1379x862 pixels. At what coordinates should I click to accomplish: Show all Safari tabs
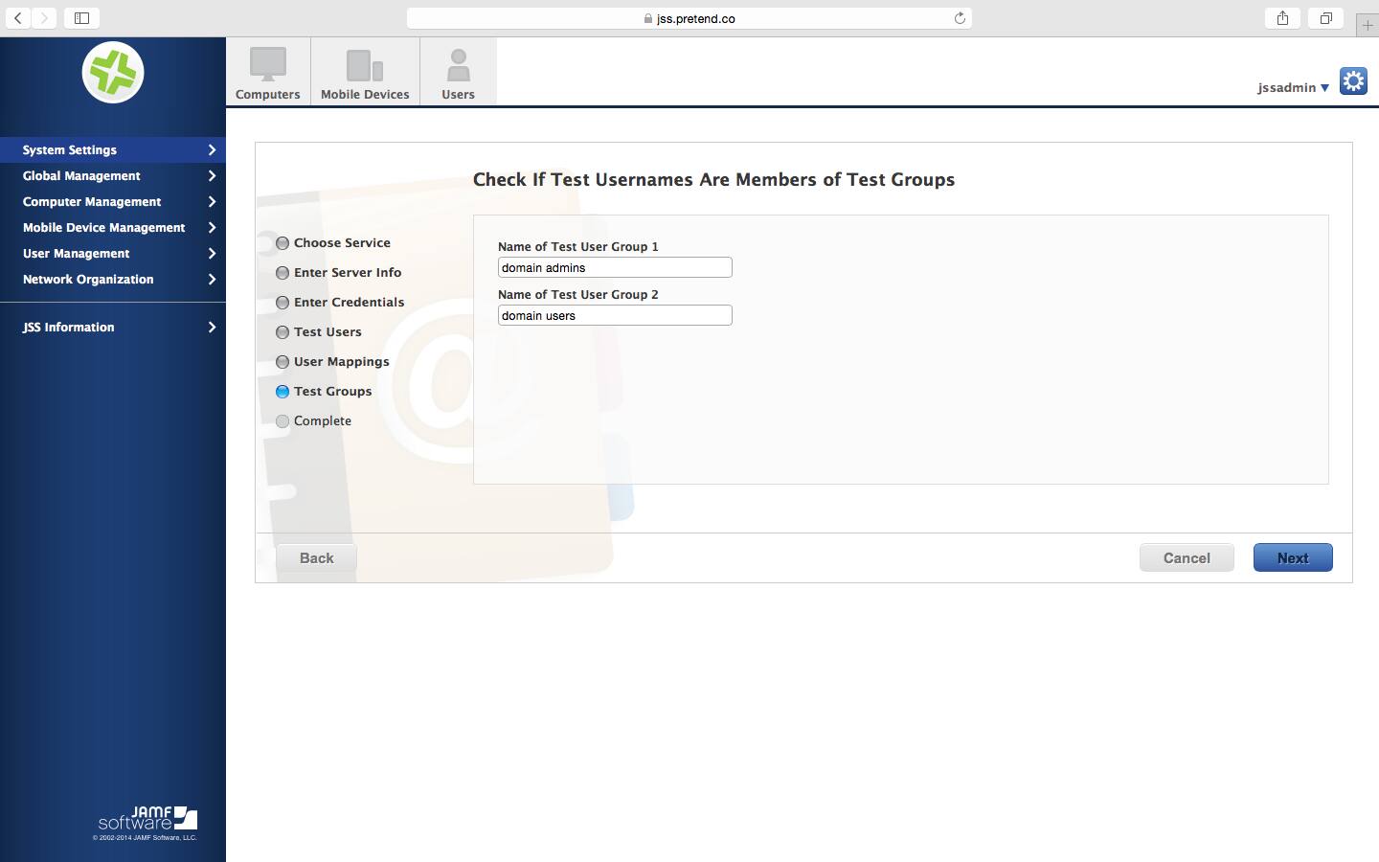tap(1326, 18)
